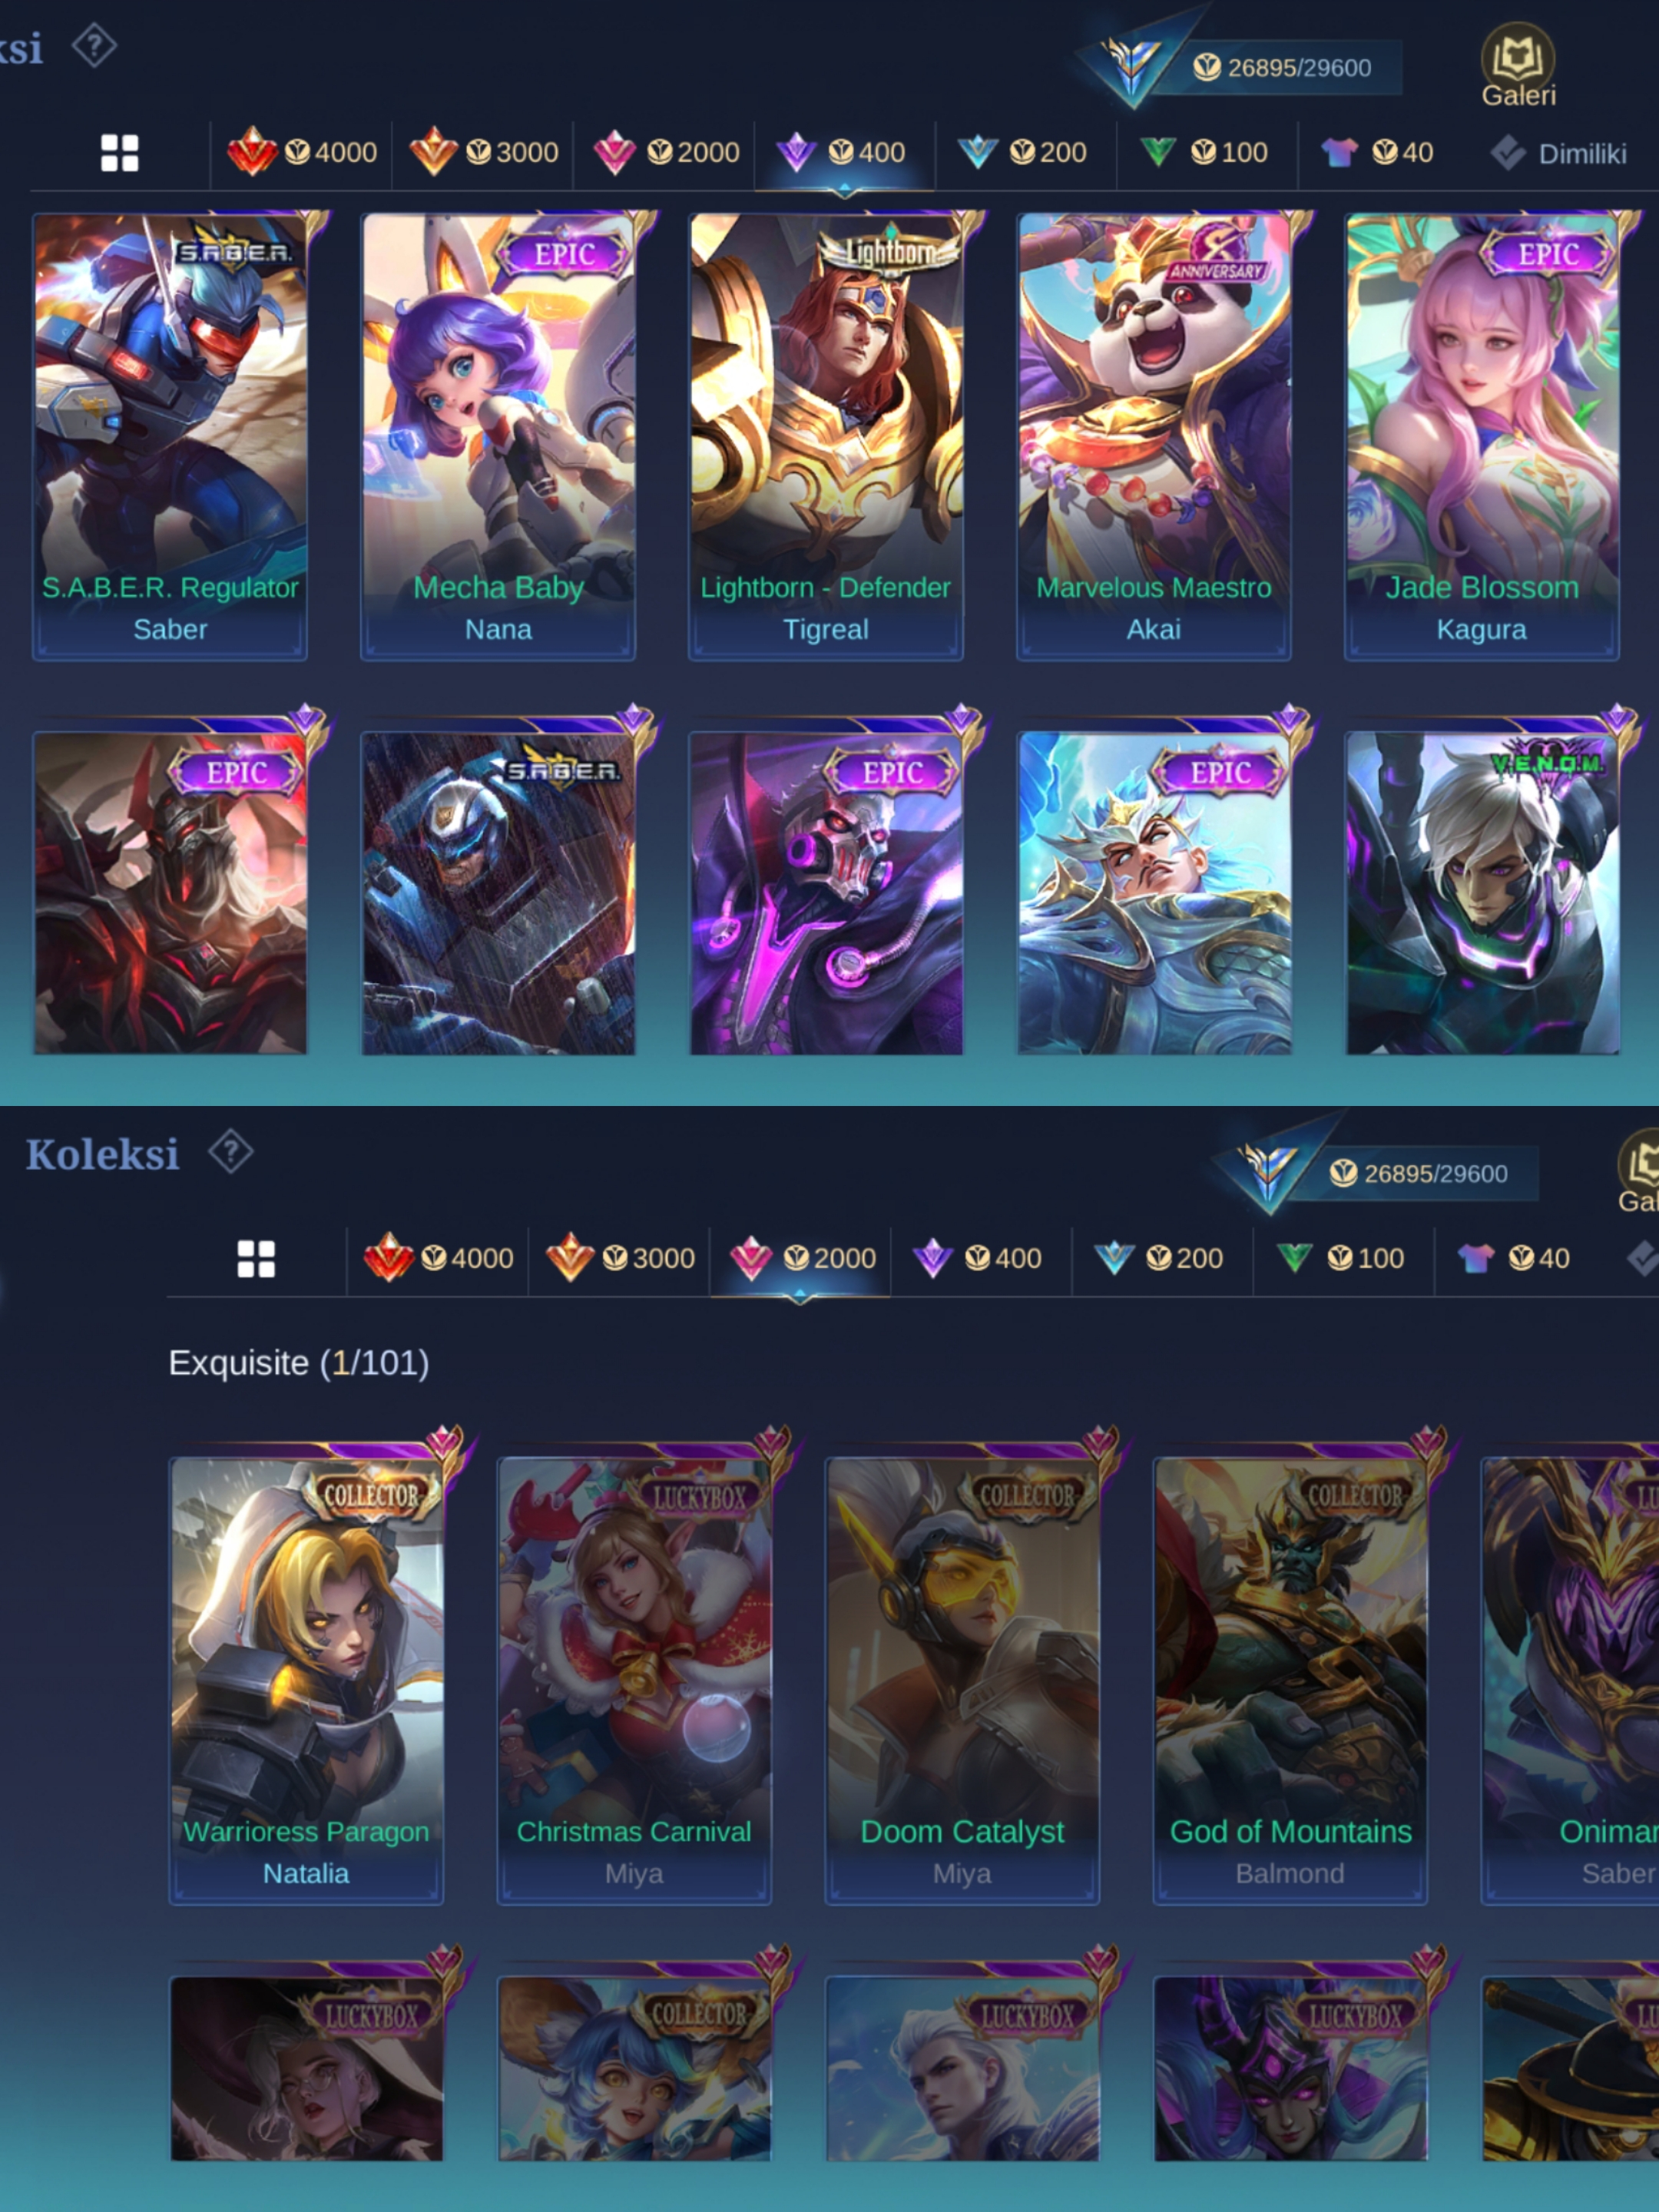Click the help question mark beside Koleksi
The width and height of the screenshot is (1659, 2212).
click(231, 1152)
